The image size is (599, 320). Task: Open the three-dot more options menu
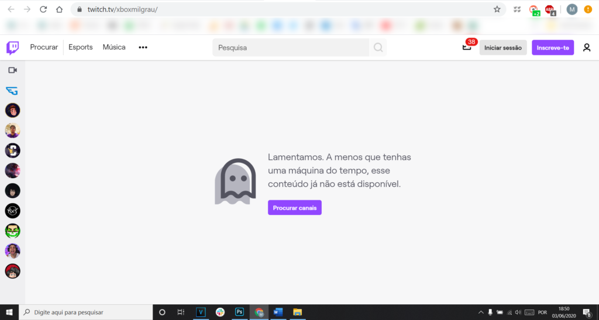[143, 47]
